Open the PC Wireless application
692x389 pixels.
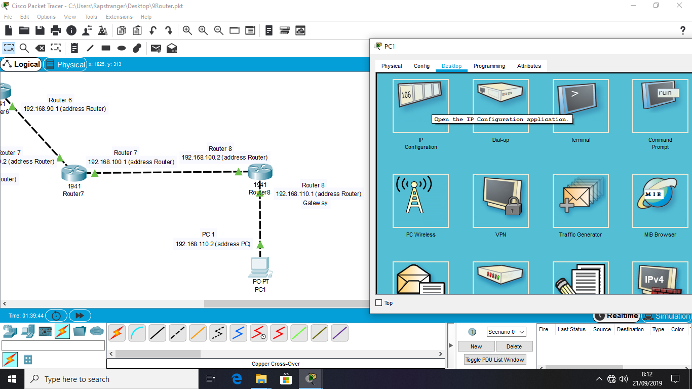[420, 201]
